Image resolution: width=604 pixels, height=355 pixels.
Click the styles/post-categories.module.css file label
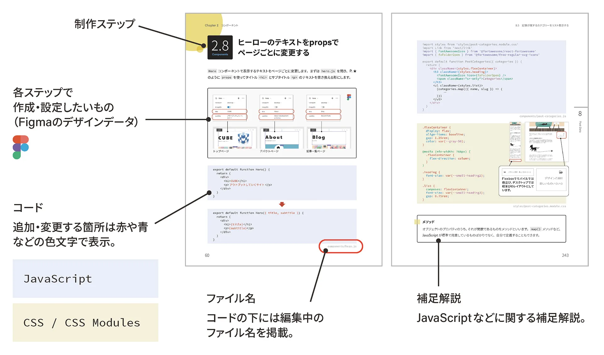[x=539, y=206]
